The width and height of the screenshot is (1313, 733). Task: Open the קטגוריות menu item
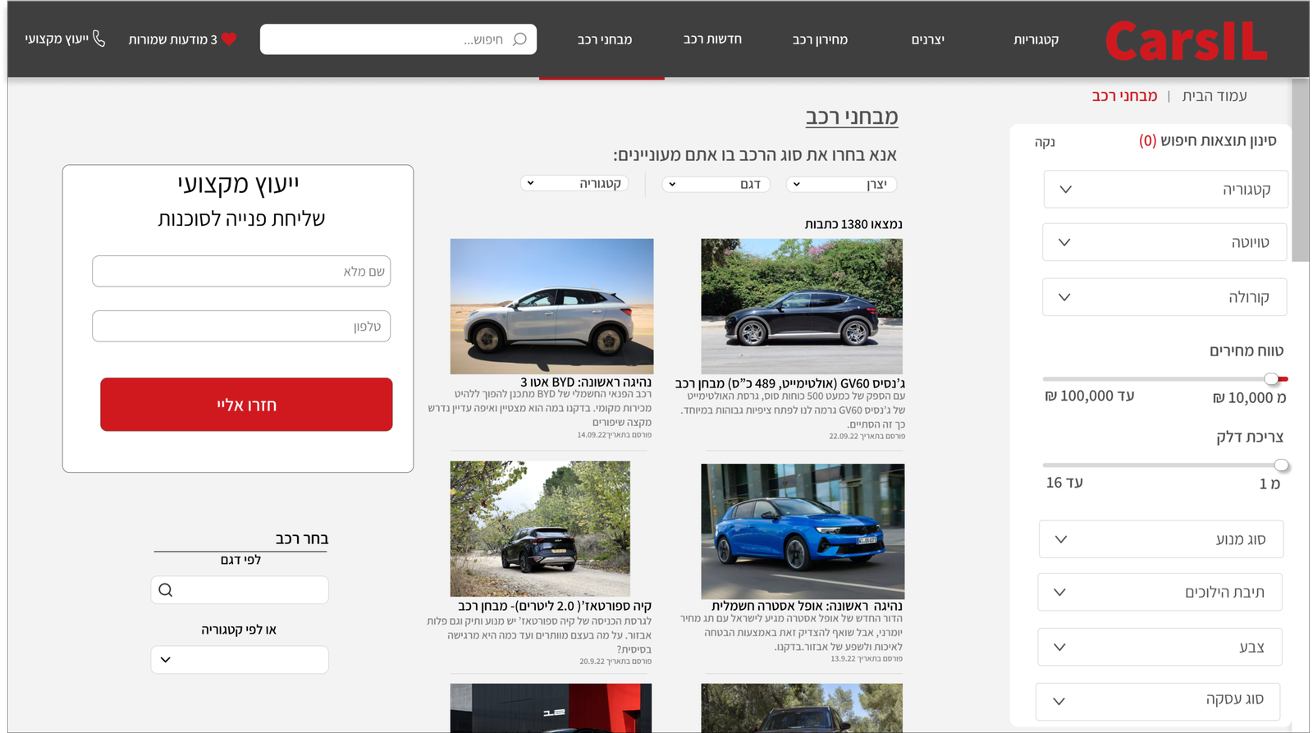1036,39
